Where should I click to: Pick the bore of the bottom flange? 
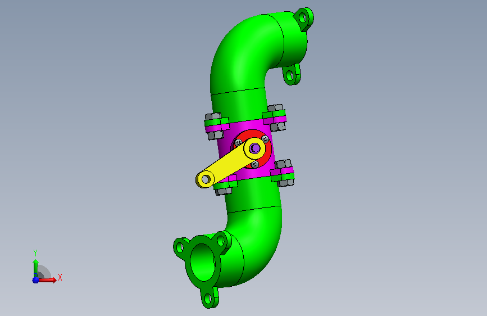click(x=203, y=262)
